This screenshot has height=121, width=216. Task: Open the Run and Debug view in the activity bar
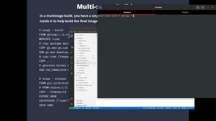click(x=72, y=52)
